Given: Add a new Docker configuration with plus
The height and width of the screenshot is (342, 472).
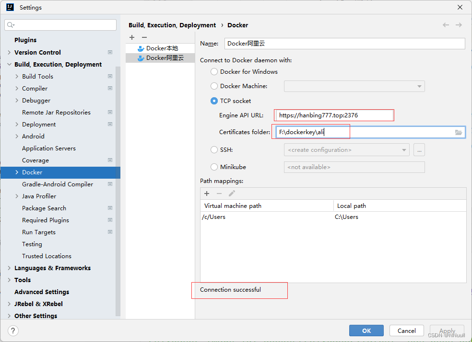Looking at the screenshot, I should click(x=132, y=37).
